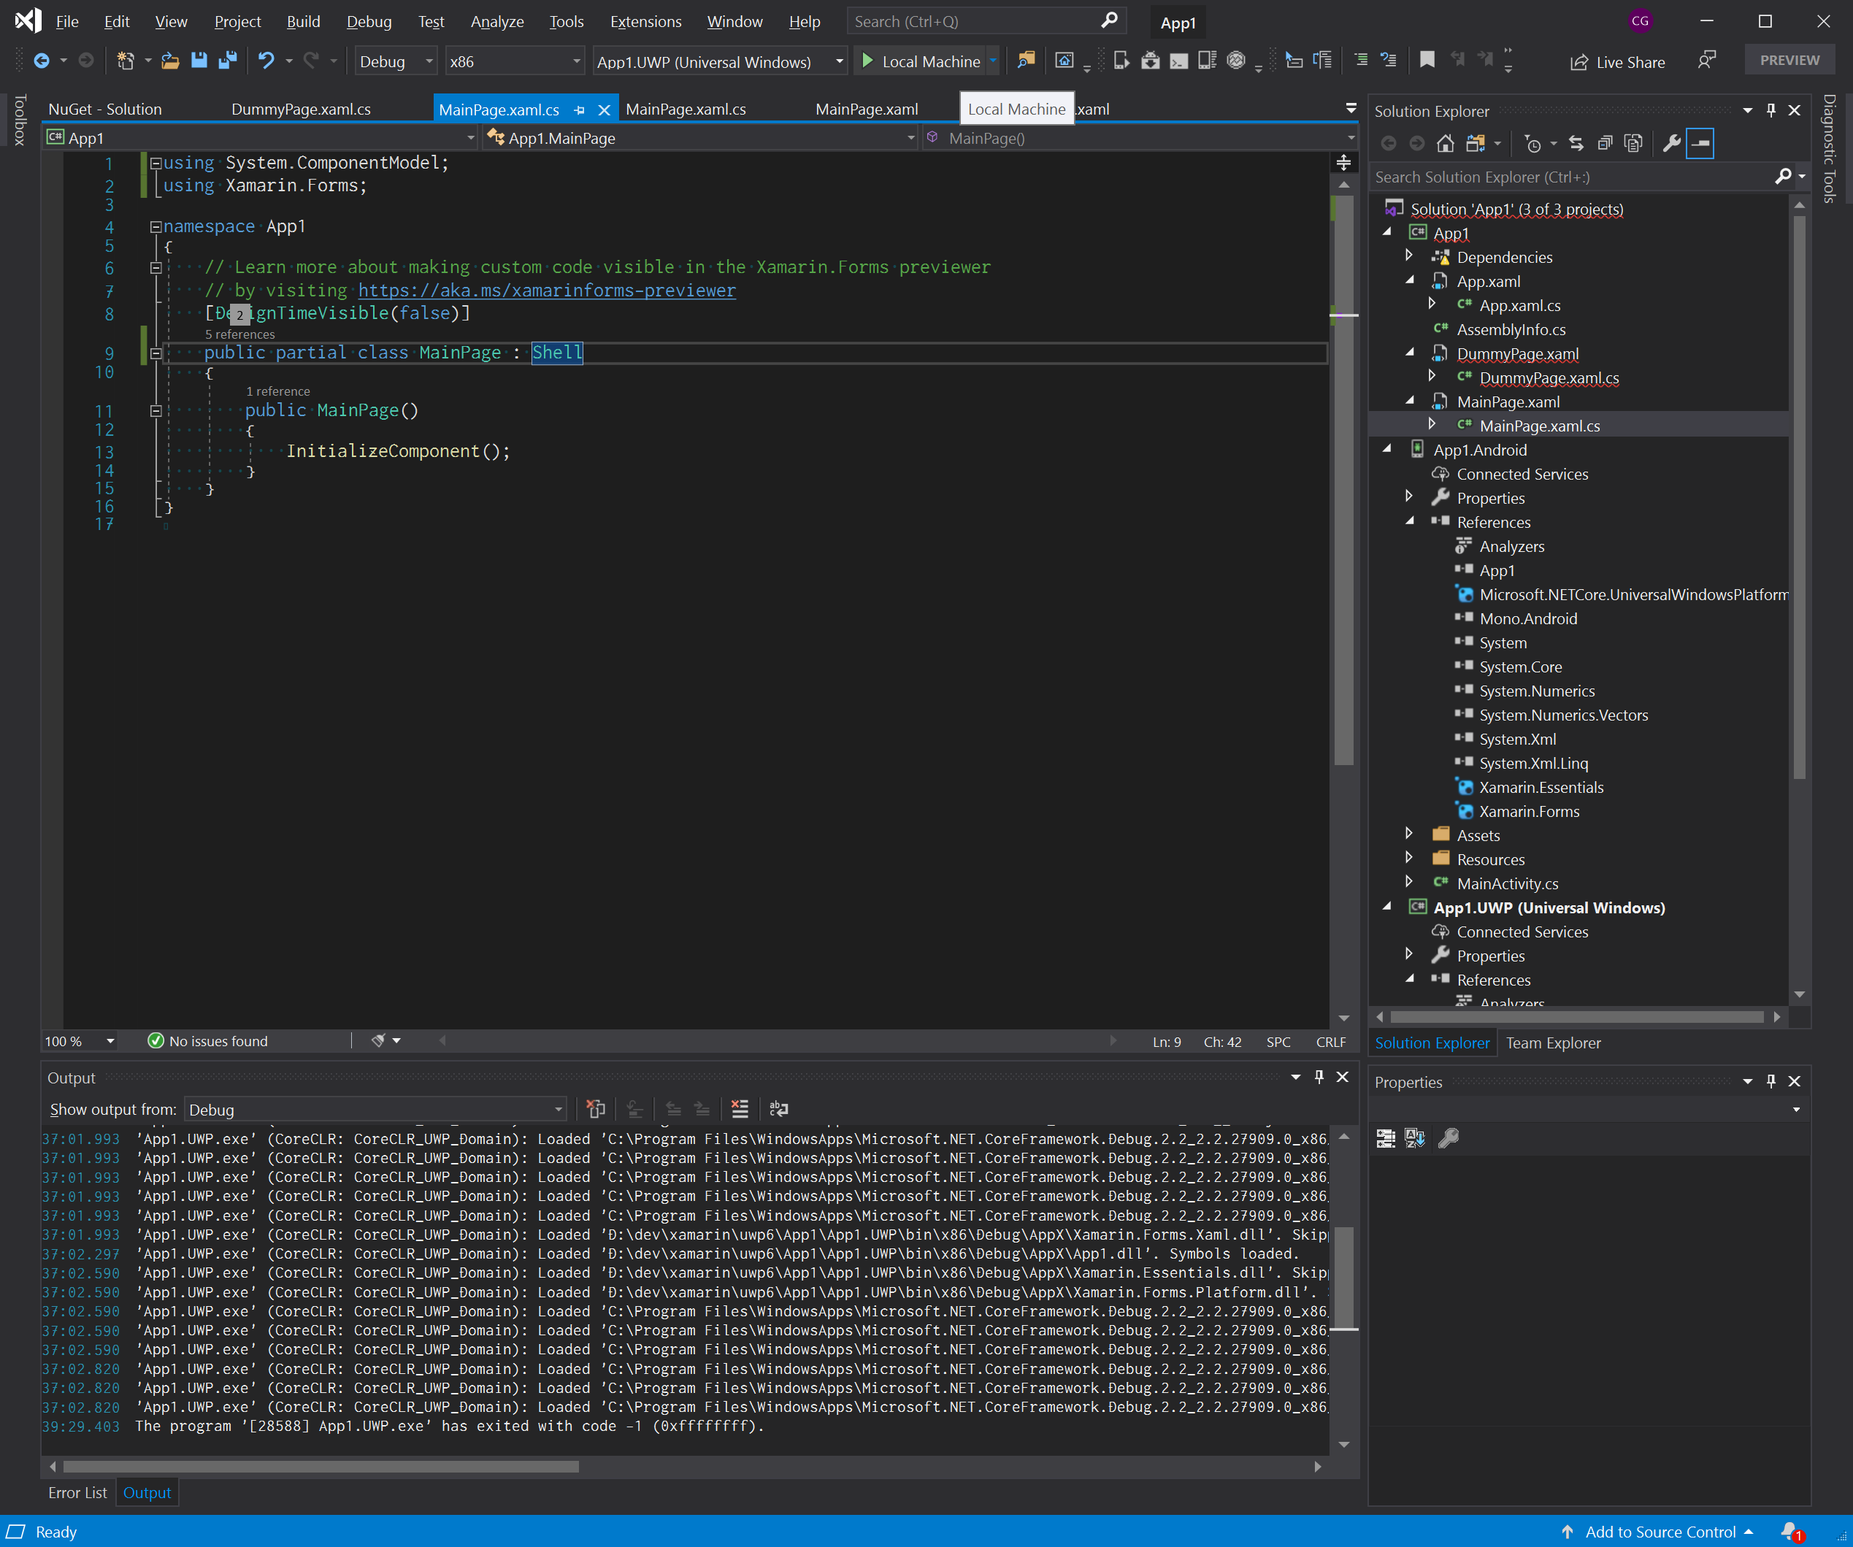Viewport: 1853px width, 1547px height.
Task: Click Collapse All icon in Solution Explorer
Action: pos(1605,144)
